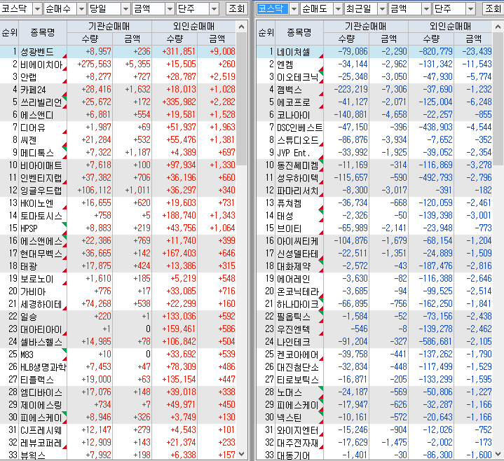Select the 비에이치아이 stock row
The height and width of the screenshot is (461, 504).
pyautogui.click(x=118, y=64)
